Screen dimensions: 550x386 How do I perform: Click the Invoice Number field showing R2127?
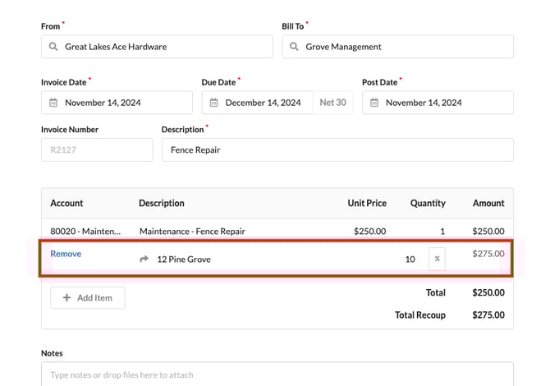coord(96,150)
